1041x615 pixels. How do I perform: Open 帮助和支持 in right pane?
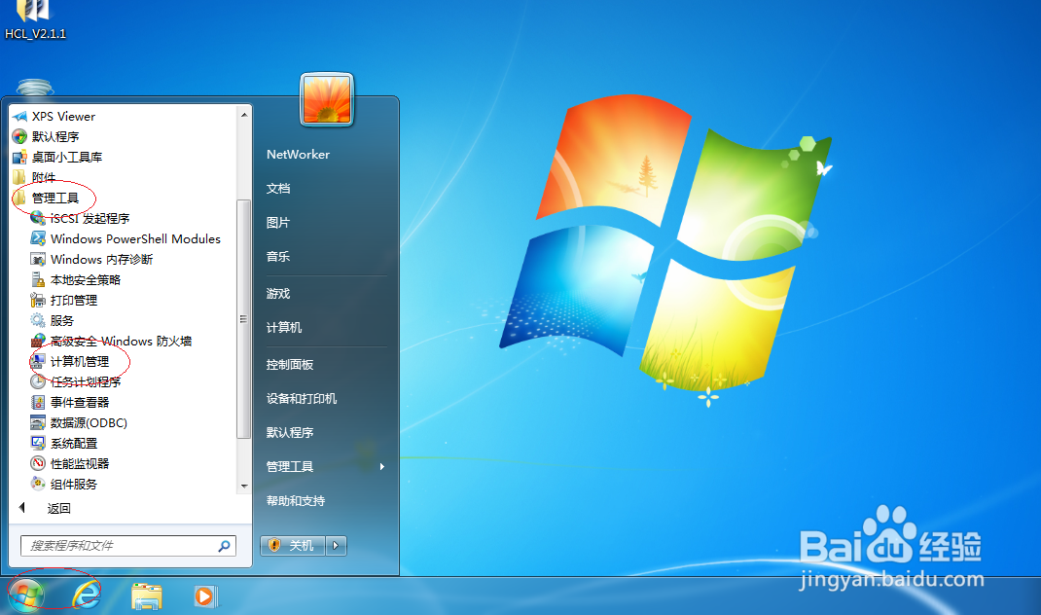[x=296, y=501]
